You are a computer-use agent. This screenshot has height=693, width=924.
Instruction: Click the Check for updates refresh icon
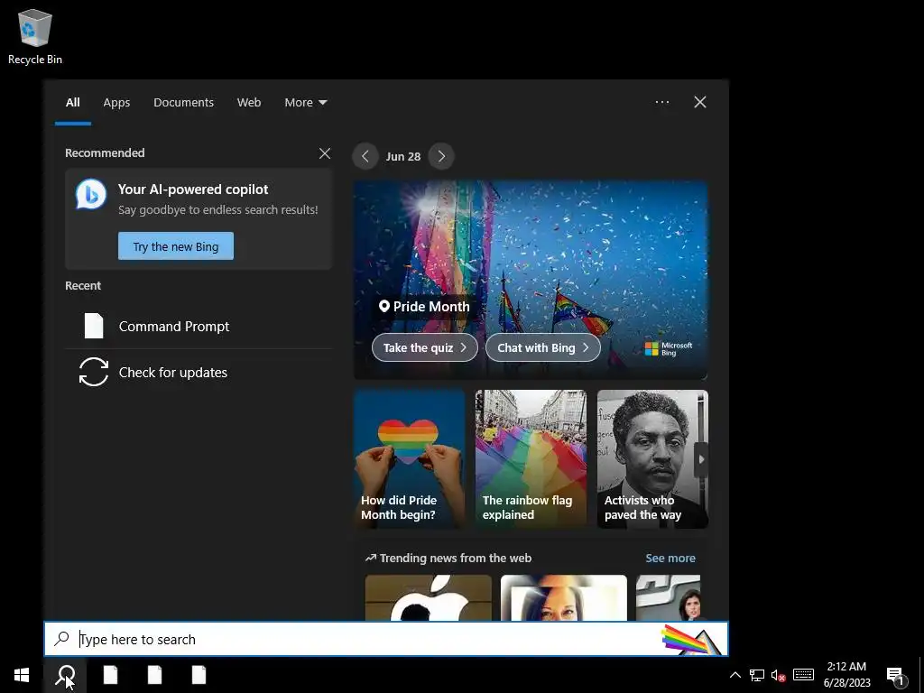coord(94,372)
